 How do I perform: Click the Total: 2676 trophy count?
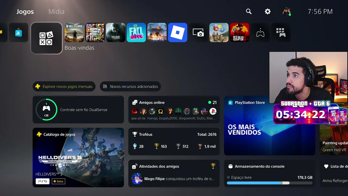click(x=207, y=134)
